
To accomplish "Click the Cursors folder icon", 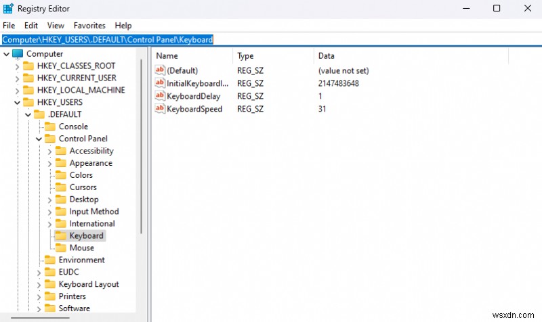I will pos(61,187).
